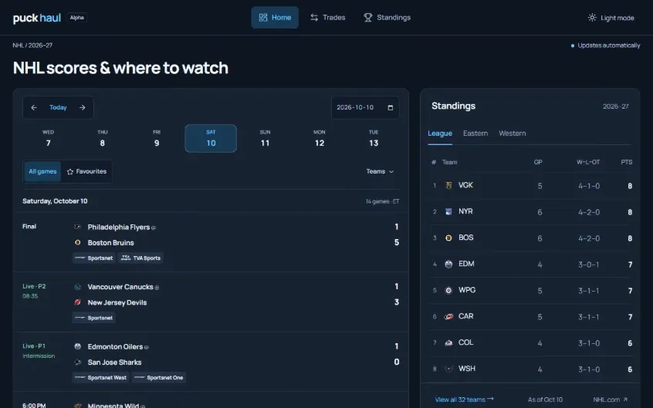
Task: Go to next day with right arrow
Action: coord(83,107)
